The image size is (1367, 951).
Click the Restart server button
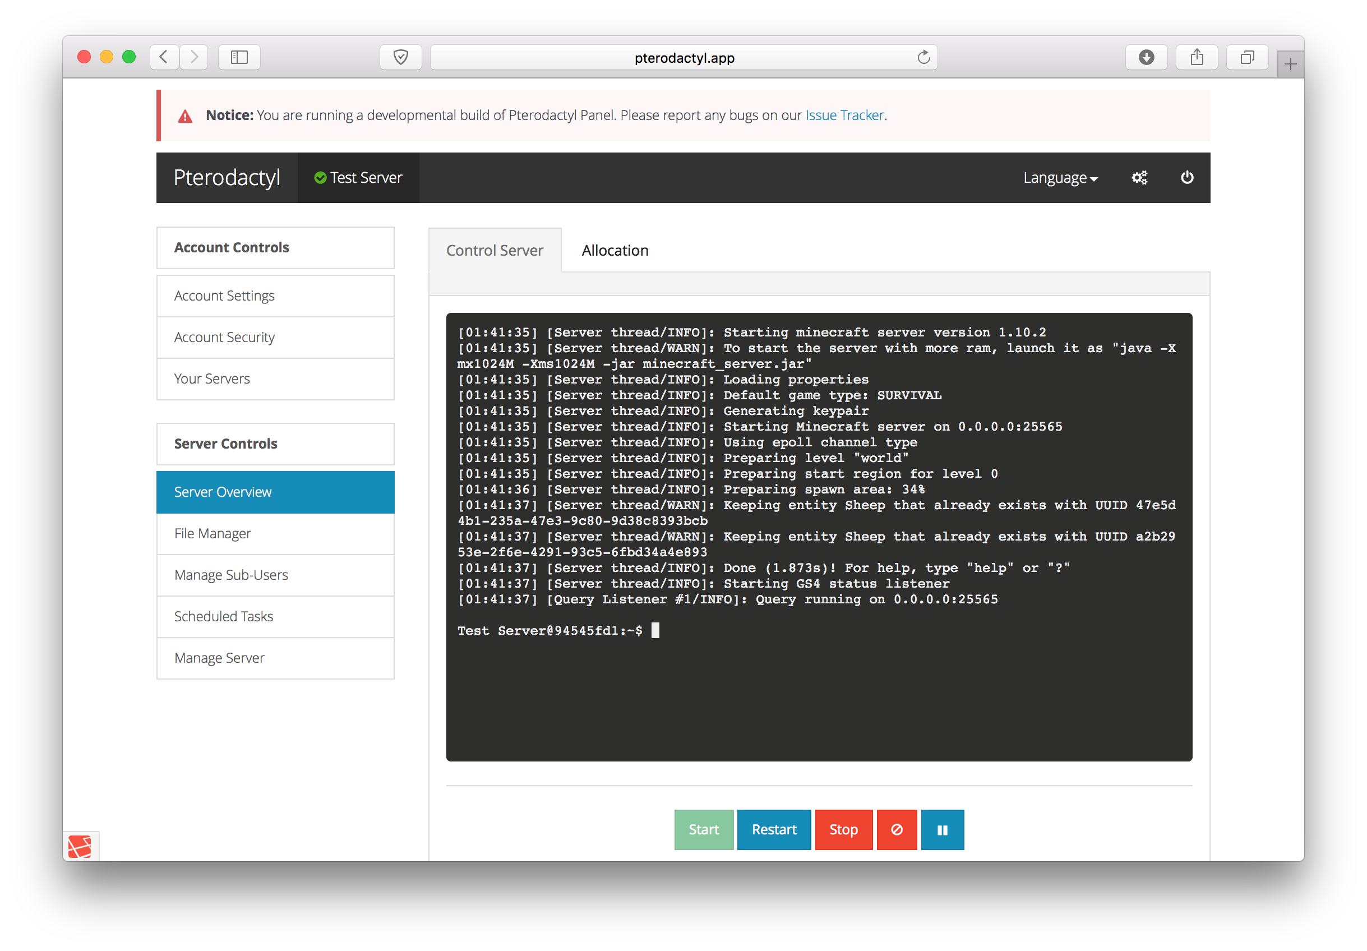pyautogui.click(x=773, y=829)
